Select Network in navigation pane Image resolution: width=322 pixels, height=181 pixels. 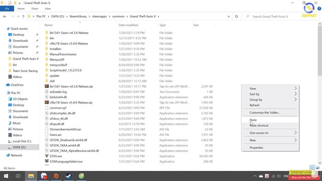tap(17, 155)
